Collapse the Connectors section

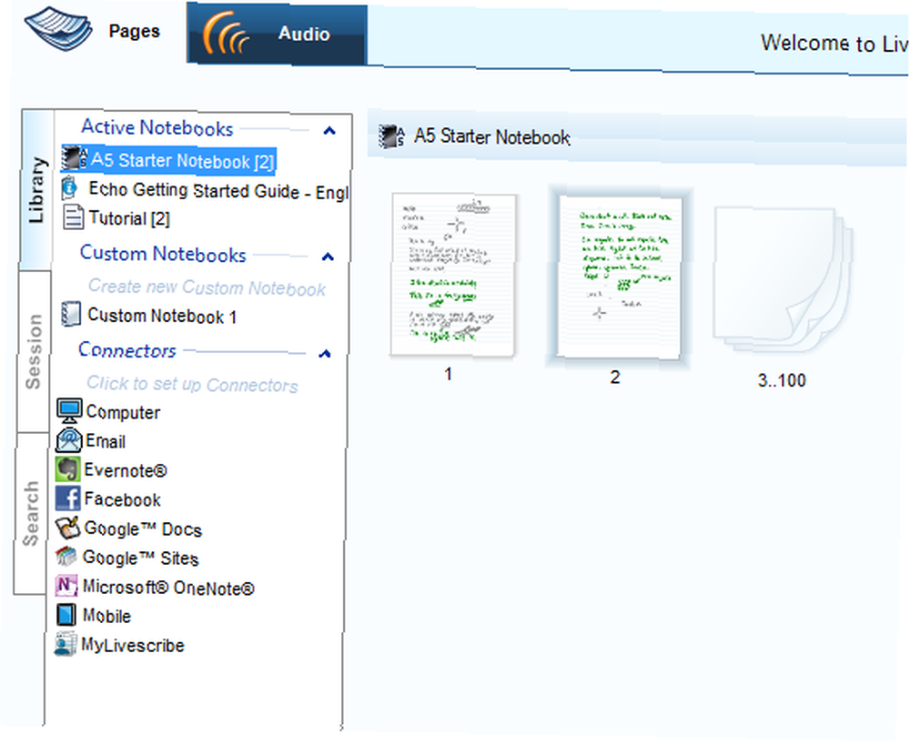325,353
